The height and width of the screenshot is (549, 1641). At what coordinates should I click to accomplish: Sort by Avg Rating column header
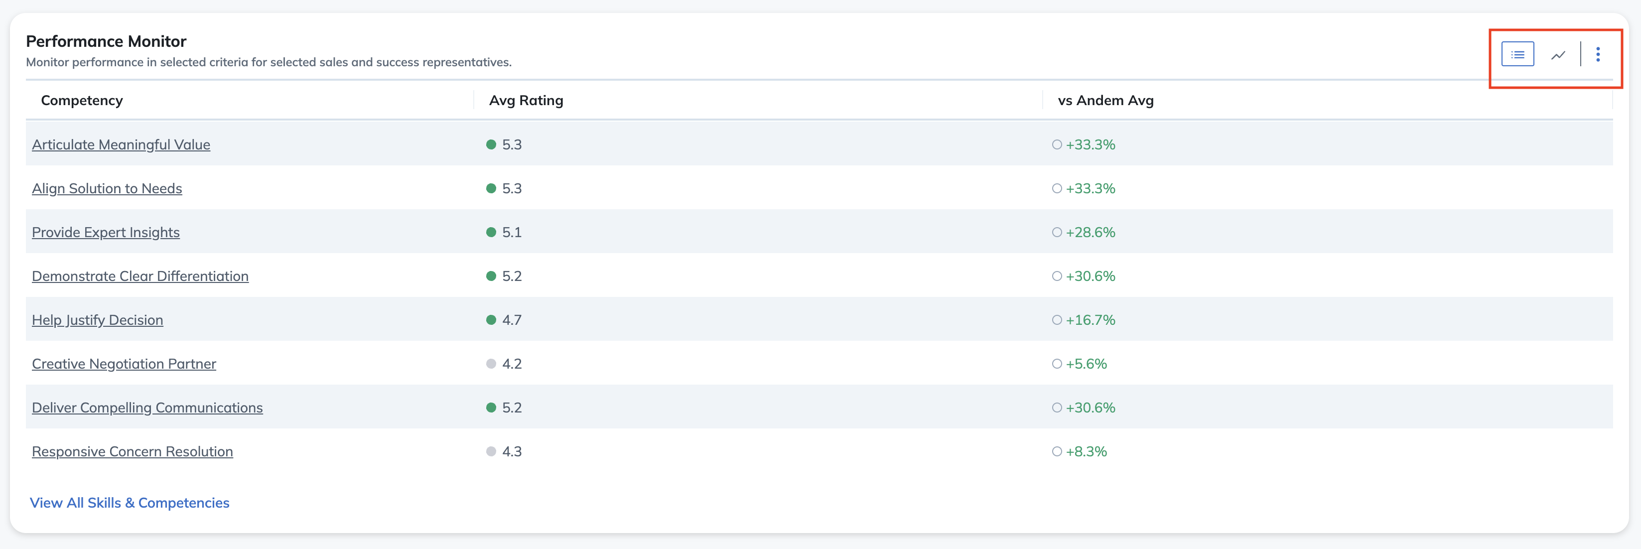526,101
